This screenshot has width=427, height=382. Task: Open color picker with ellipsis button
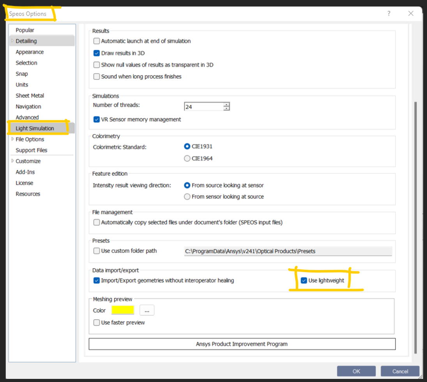(x=147, y=310)
